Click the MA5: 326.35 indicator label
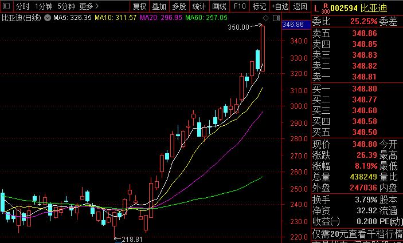The image size is (403, 243). [x=72, y=18]
